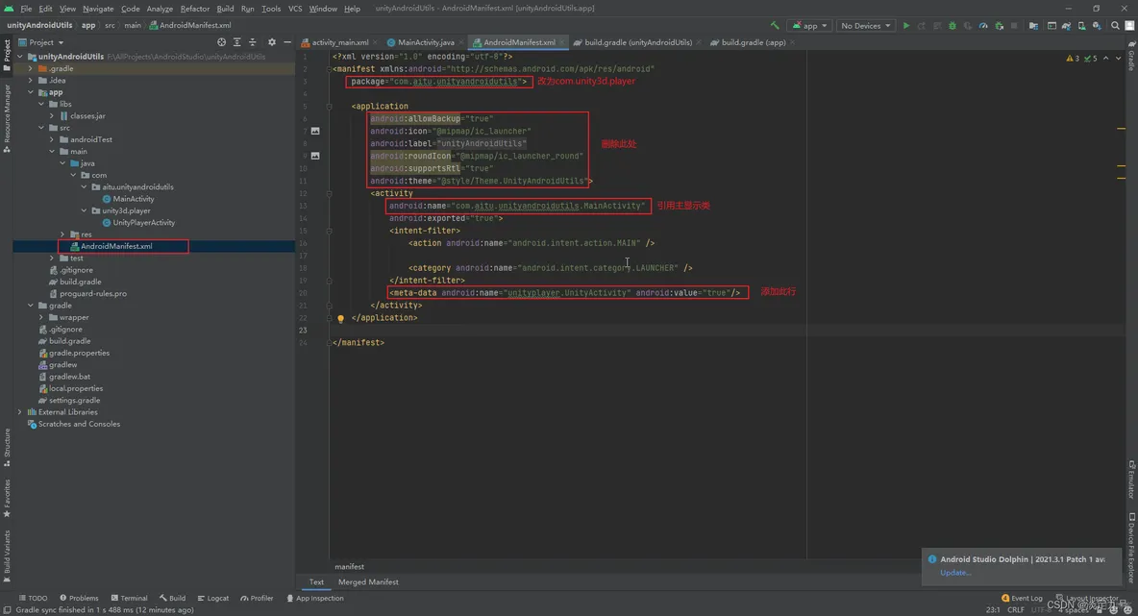Go to previous highlighted error arrow
Viewport: 1138px width, 616px height.
1106,58
